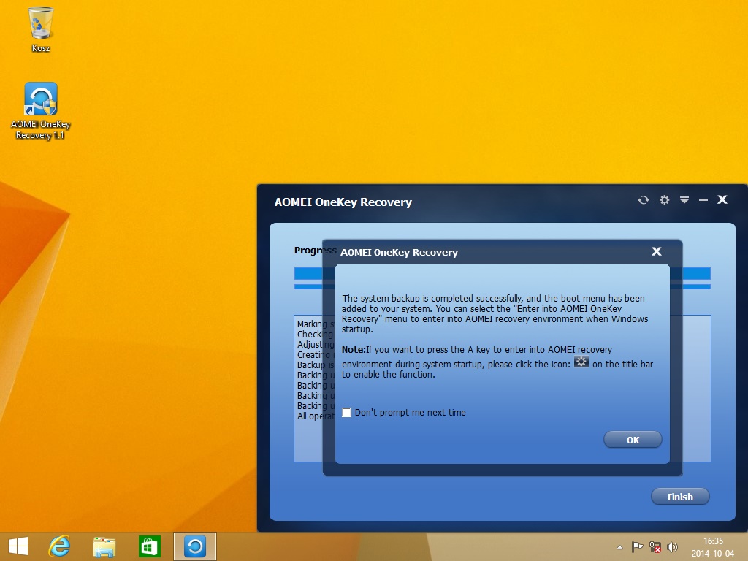Click the Recycle Bin (Kosz) desktop icon
Viewport: 748px width, 561px height.
[x=41, y=29]
